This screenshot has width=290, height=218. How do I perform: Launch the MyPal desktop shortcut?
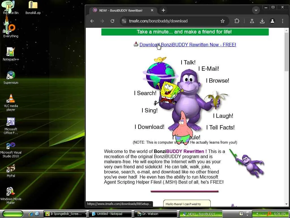(11, 171)
